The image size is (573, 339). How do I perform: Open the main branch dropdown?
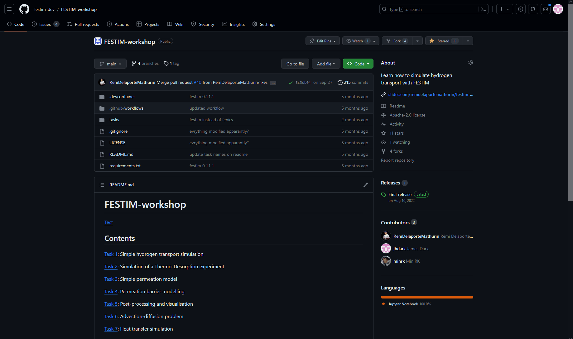[x=110, y=64]
